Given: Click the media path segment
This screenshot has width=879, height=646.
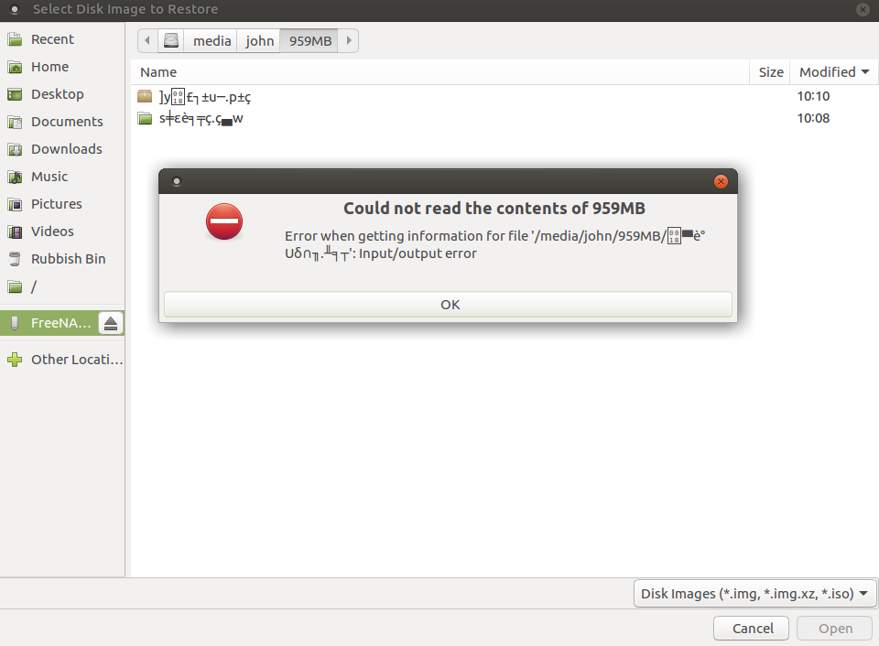Looking at the screenshot, I should (212, 40).
